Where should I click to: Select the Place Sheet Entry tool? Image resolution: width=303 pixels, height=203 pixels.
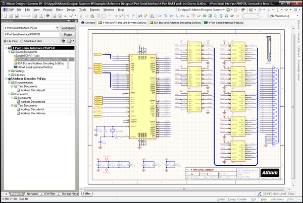coord(210,16)
